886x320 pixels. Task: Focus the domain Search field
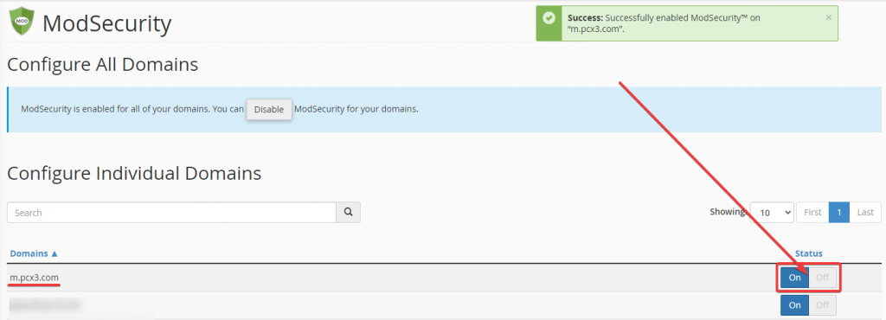[172, 213]
